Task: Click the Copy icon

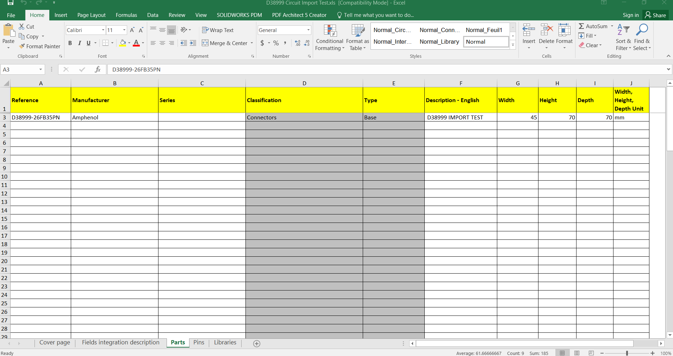Action: 21,36
